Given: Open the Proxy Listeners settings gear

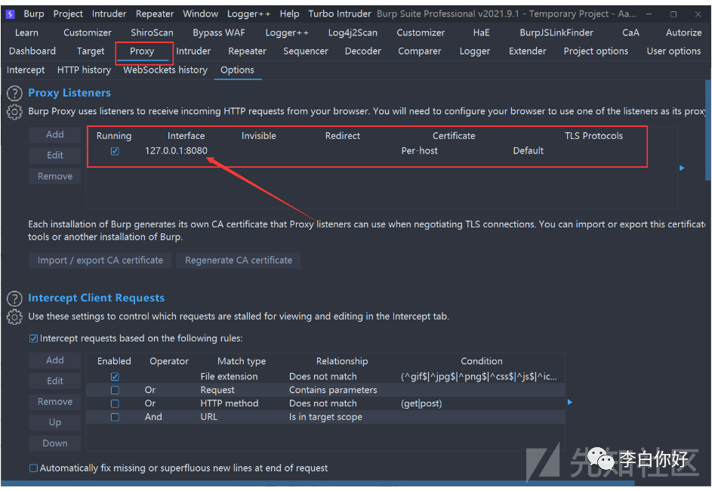Looking at the screenshot, I should click(14, 112).
